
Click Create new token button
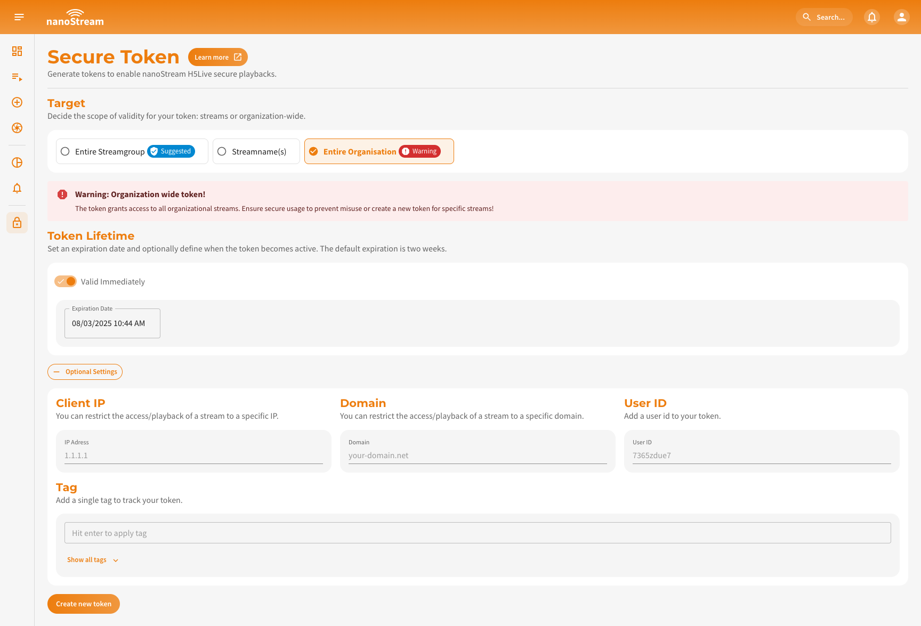[84, 604]
